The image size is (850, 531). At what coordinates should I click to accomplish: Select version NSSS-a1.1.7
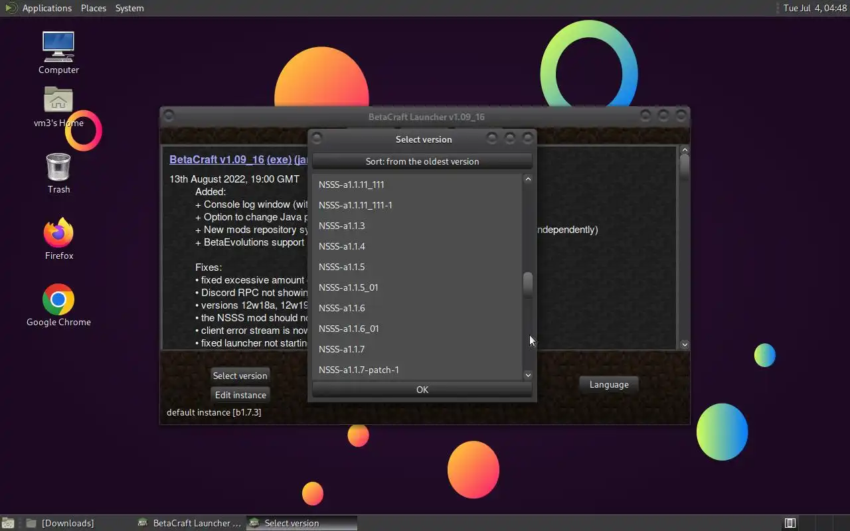417,349
